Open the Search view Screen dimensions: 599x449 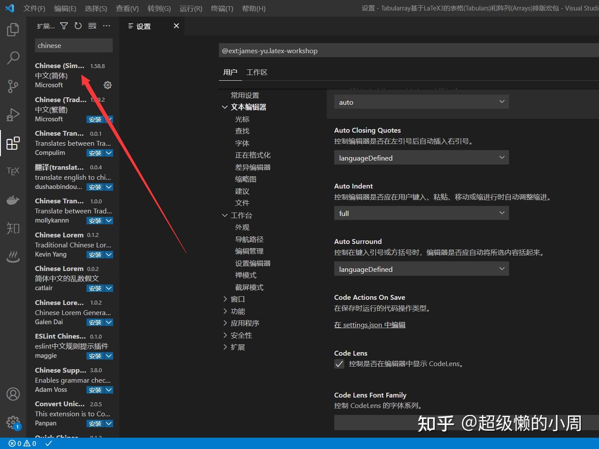pyautogui.click(x=13, y=57)
